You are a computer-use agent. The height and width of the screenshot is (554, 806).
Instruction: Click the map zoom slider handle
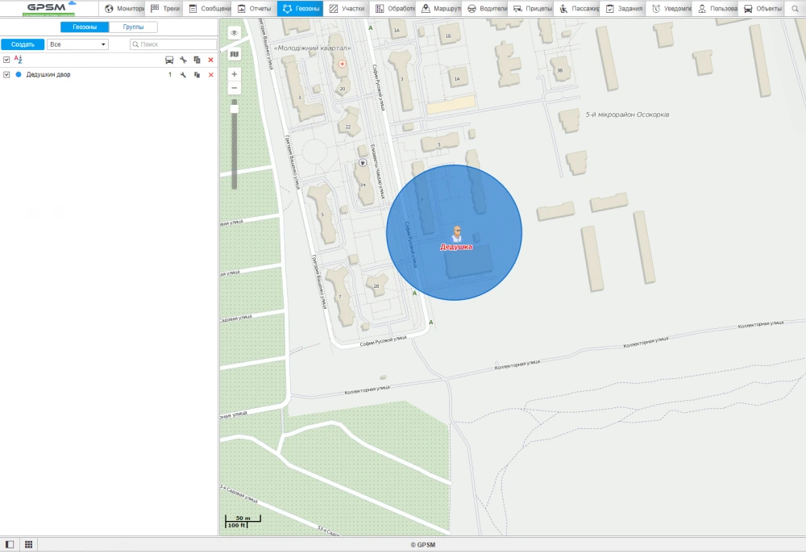click(x=235, y=107)
